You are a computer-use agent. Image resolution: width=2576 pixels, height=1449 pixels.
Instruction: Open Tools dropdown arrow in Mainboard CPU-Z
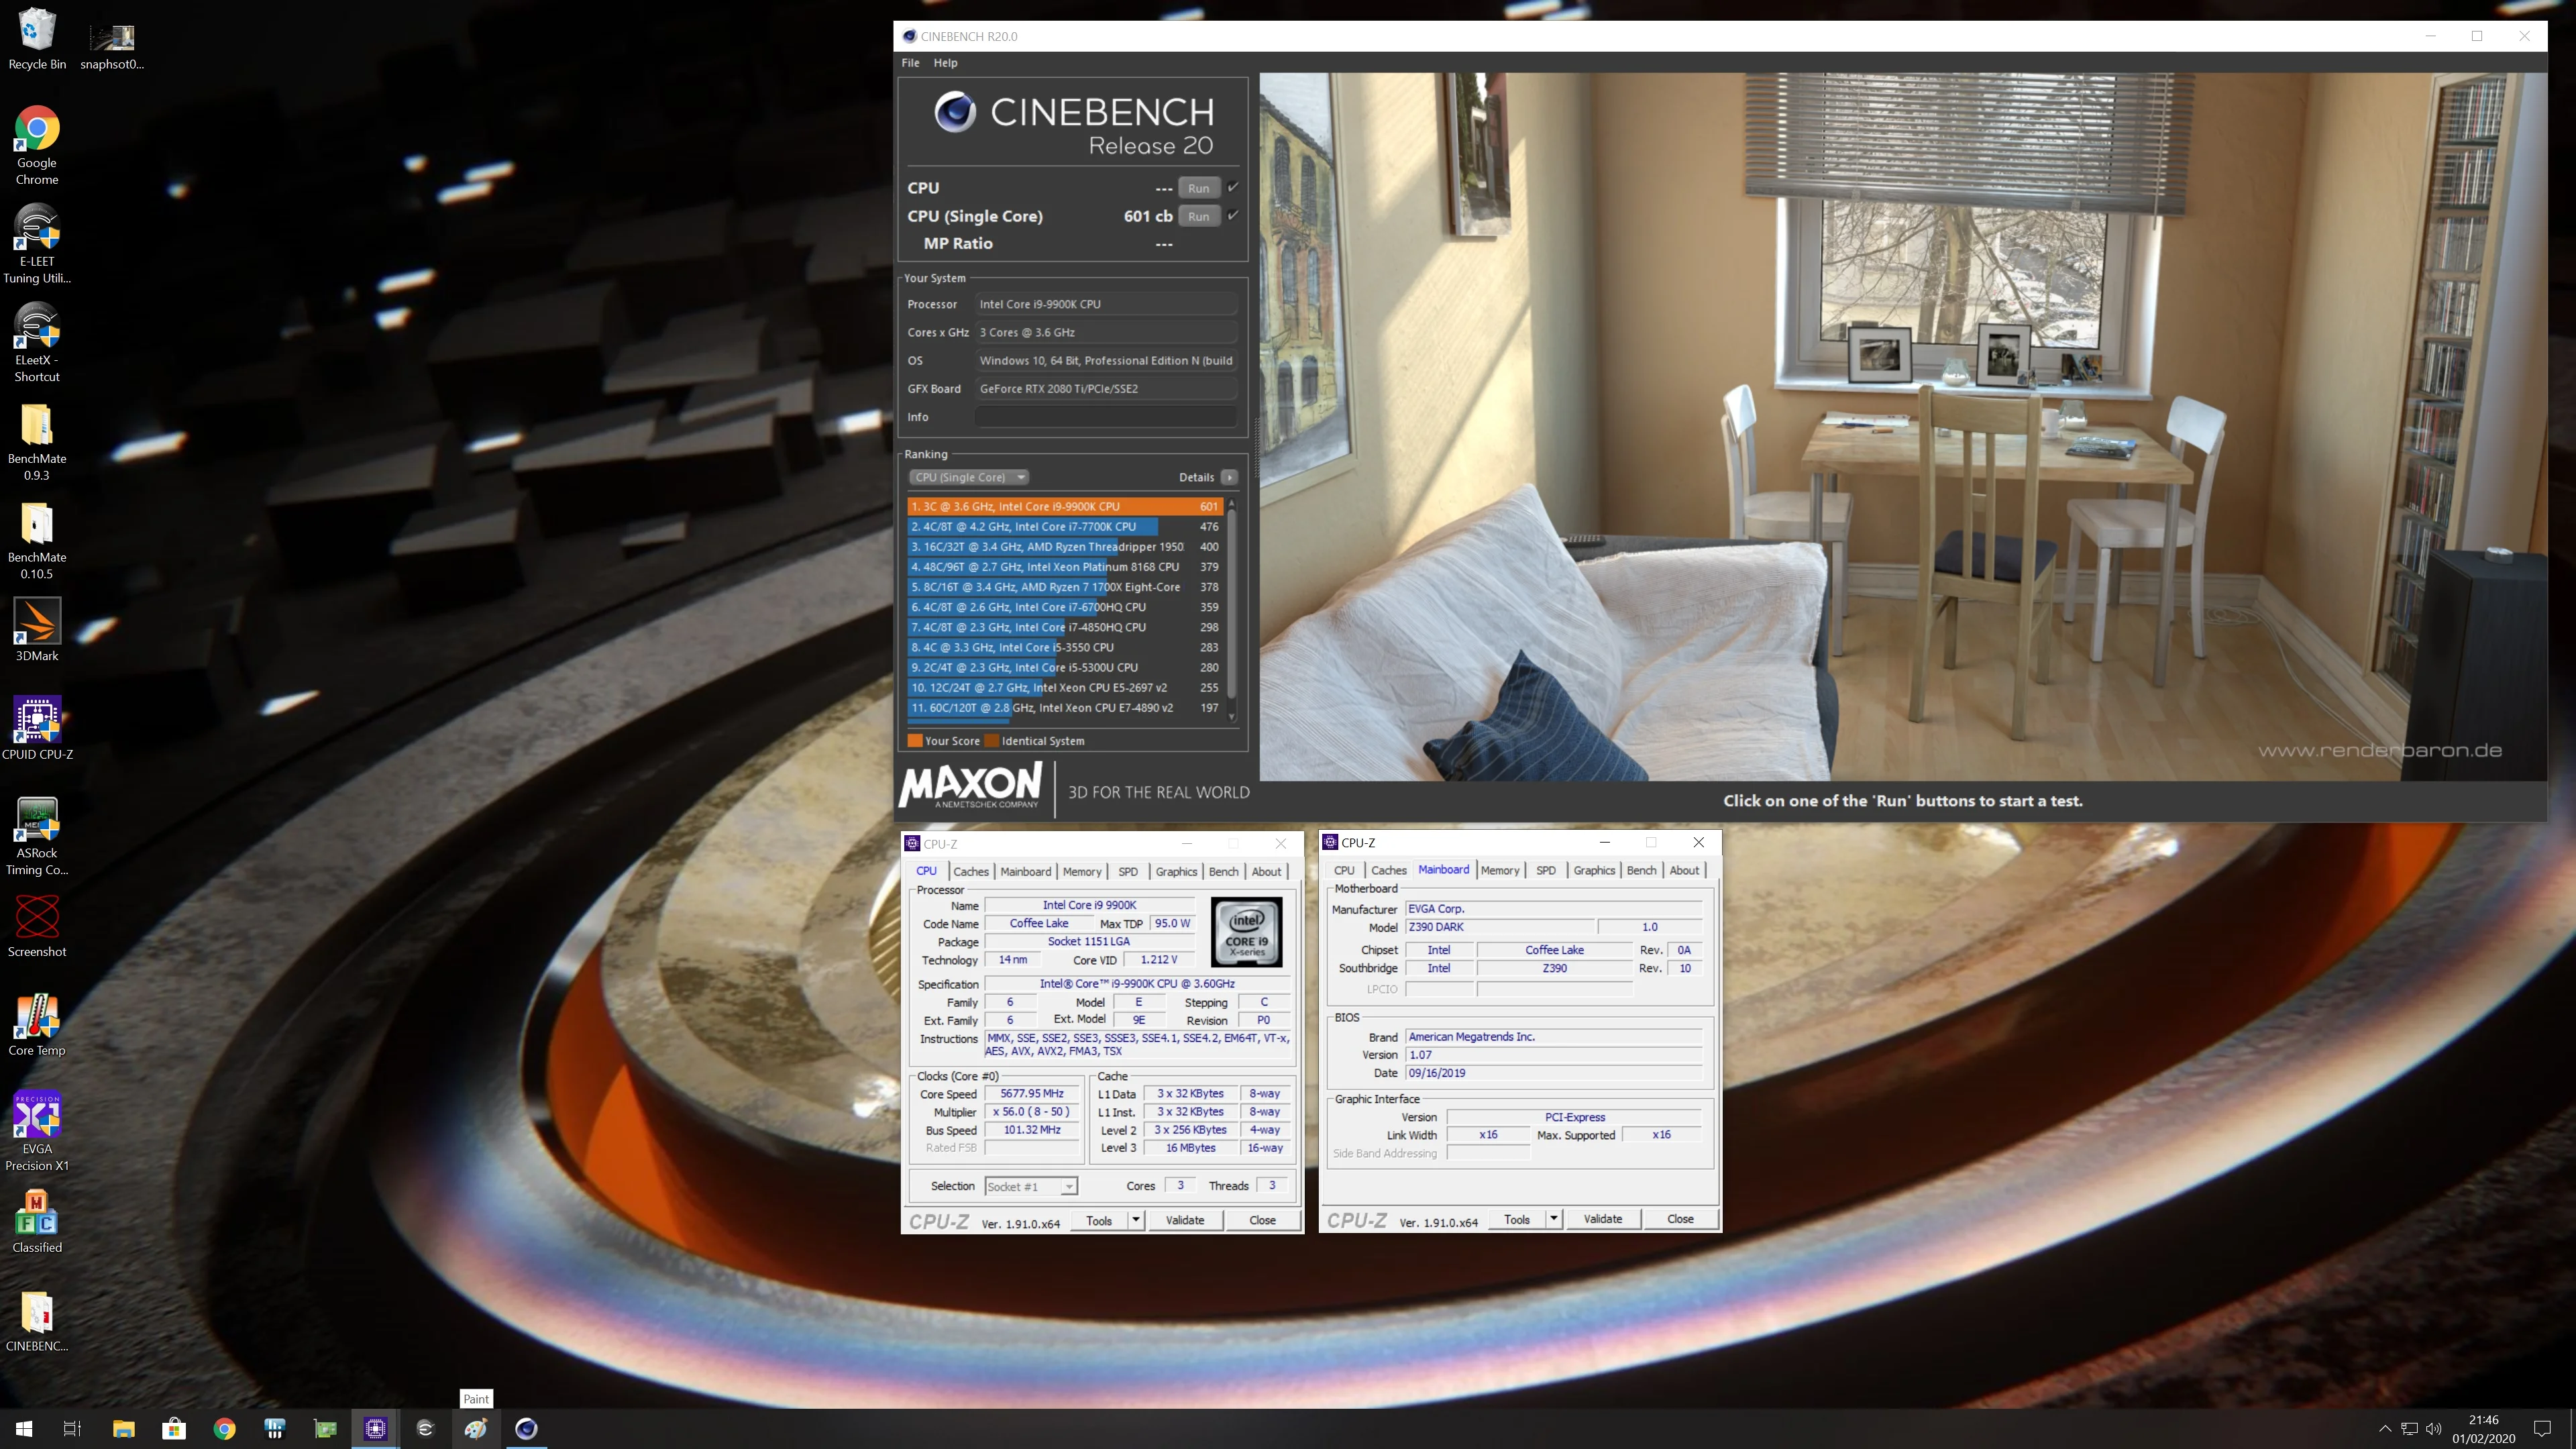tap(1554, 1219)
